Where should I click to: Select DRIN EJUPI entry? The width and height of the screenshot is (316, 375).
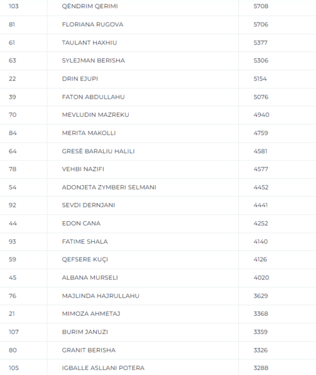pyautogui.click(x=80, y=79)
